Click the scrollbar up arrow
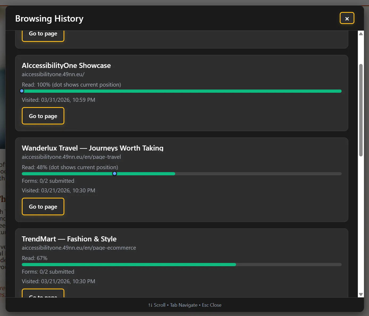This screenshot has width=369, height=316. tap(361, 34)
